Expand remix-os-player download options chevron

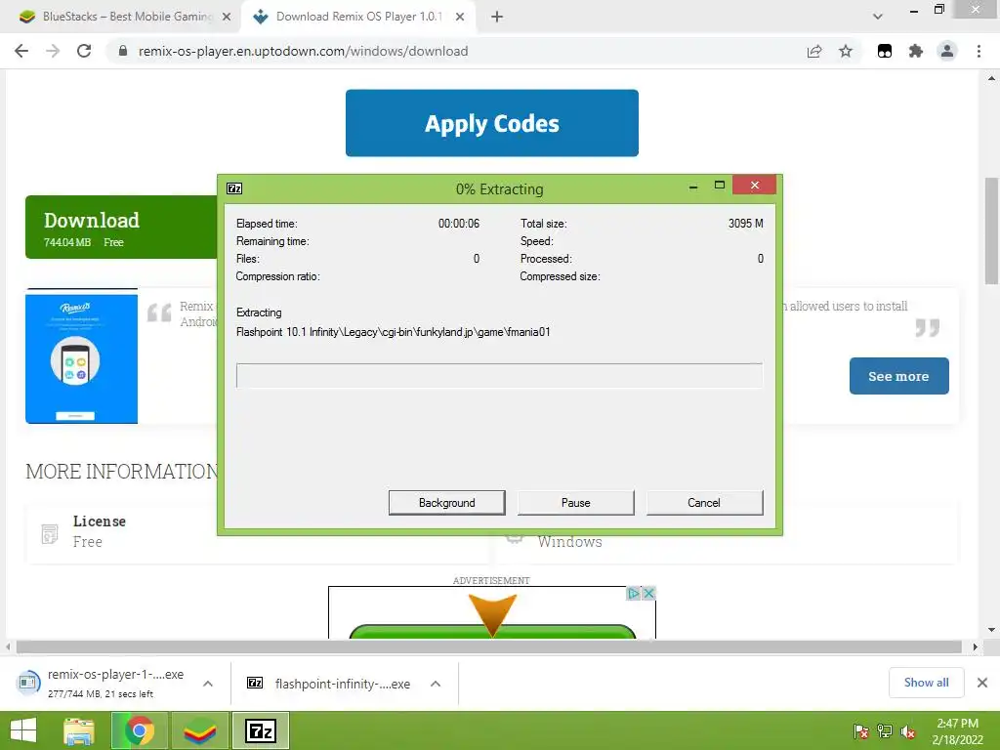(208, 684)
